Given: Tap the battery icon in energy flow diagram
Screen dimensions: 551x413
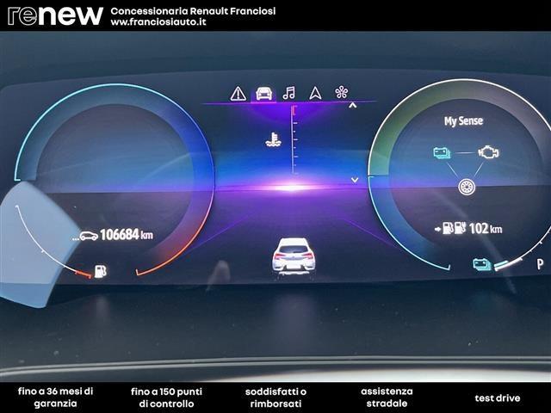Looking at the screenshot, I should click(442, 153).
